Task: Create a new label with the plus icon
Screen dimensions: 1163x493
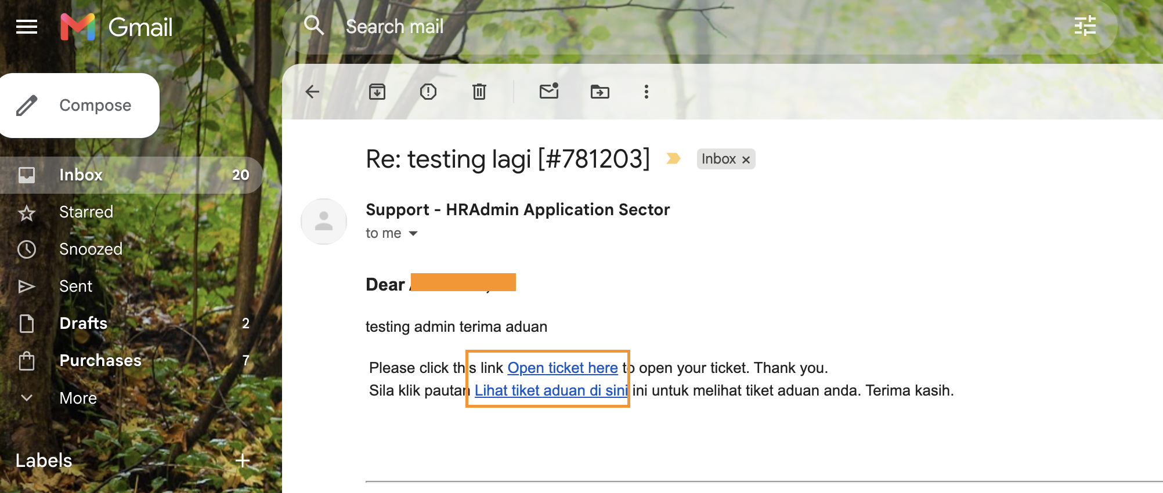Action: pos(243,461)
